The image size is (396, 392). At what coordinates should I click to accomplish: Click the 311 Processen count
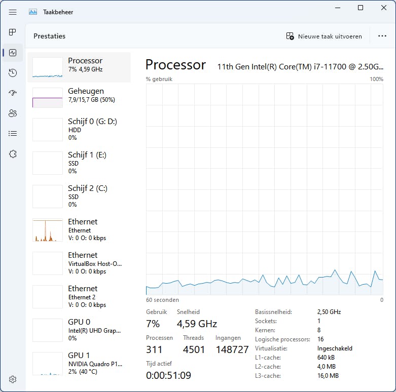pyautogui.click(x=154, y=349)
